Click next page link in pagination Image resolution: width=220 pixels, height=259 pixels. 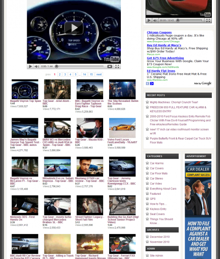click(x=99, y=75)
